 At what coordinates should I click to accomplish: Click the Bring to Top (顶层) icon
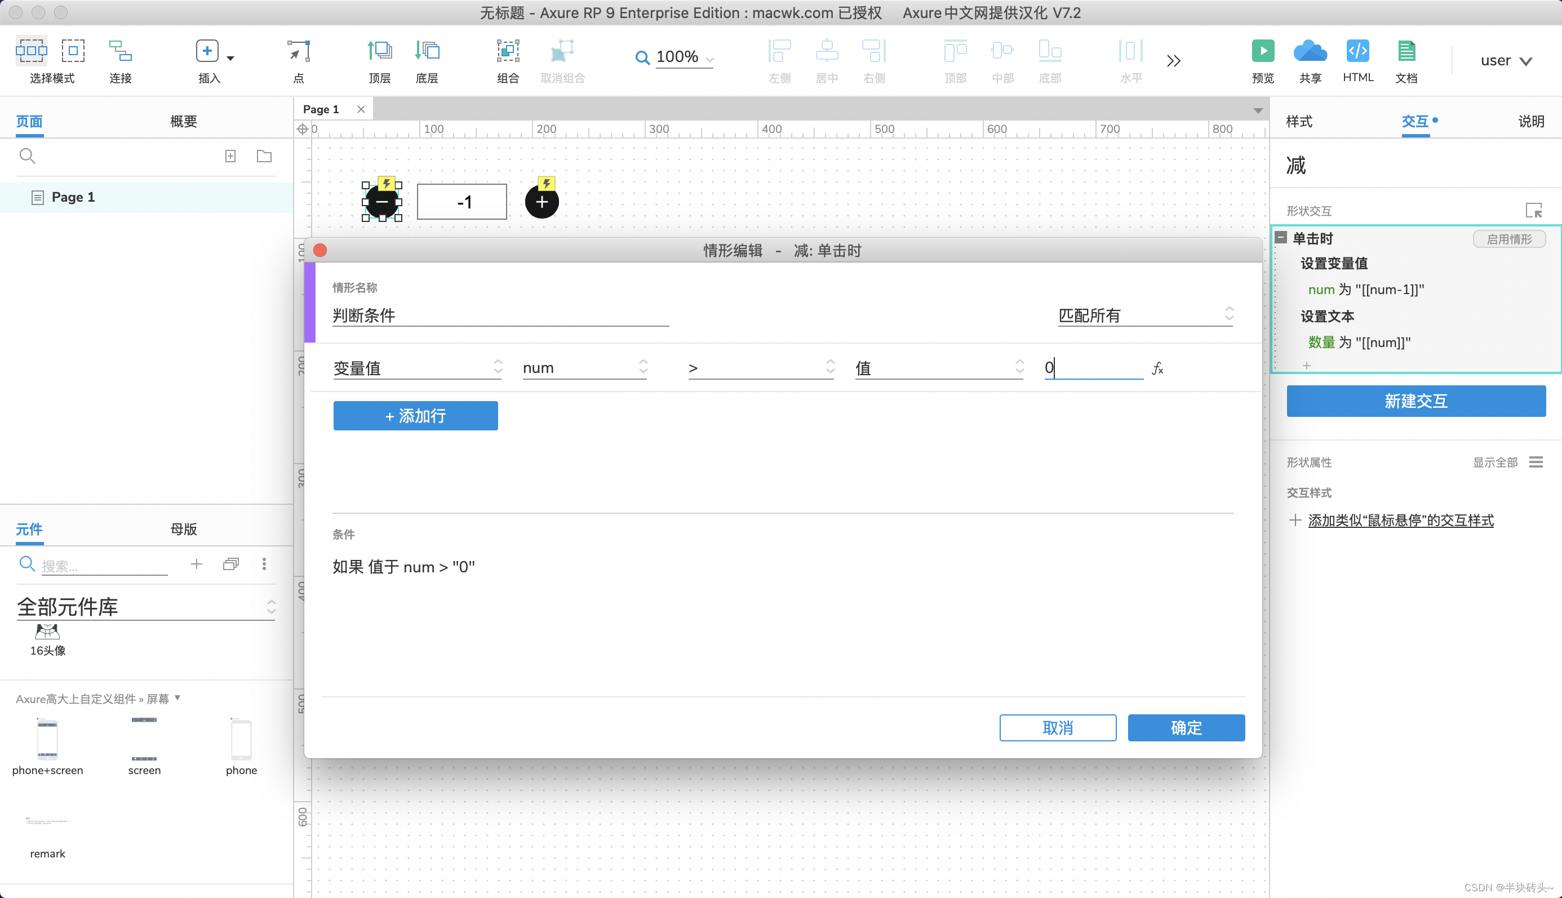point(379,51)
